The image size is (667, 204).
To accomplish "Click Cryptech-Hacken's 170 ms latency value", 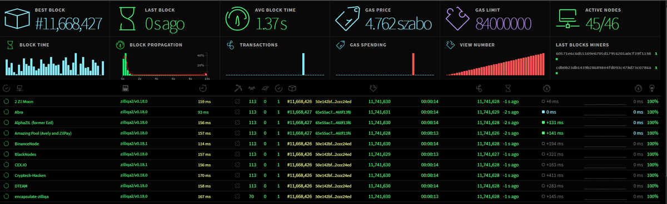I will coord(204,175).
